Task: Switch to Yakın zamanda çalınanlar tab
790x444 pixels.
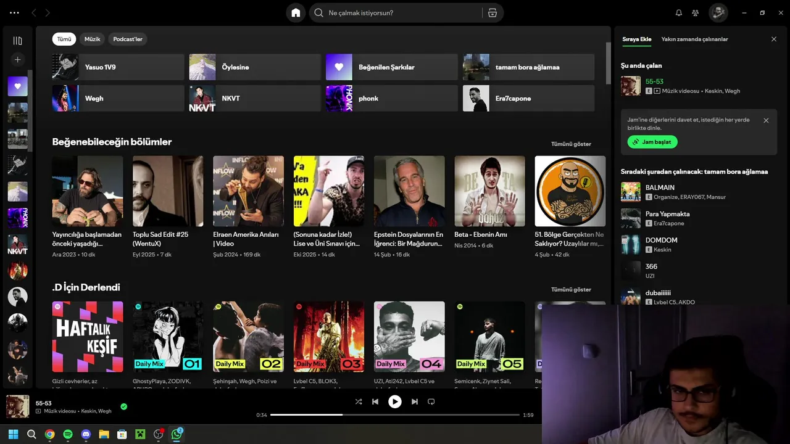Action: [695, 39]
